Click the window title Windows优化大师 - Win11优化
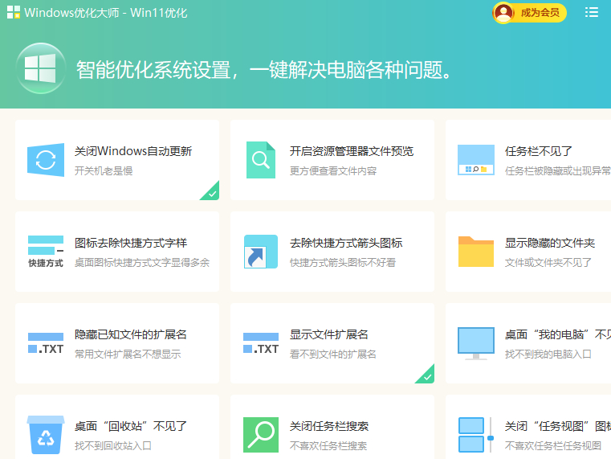 coord(106,13)
